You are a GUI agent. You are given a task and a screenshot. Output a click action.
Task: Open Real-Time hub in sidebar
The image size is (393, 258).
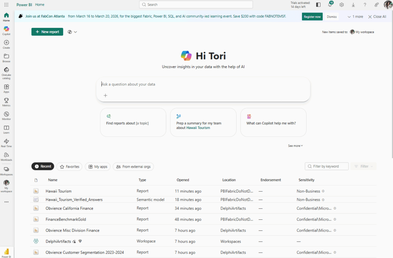6,143
